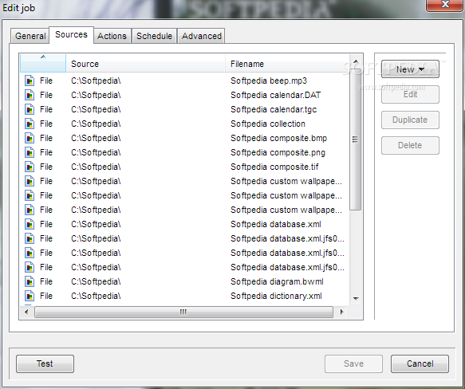Image resolution: width=465 pixels, height=389 pixels.
Task: Click C:\Softpedia\ source of collection row
Action: pos(96,124)
